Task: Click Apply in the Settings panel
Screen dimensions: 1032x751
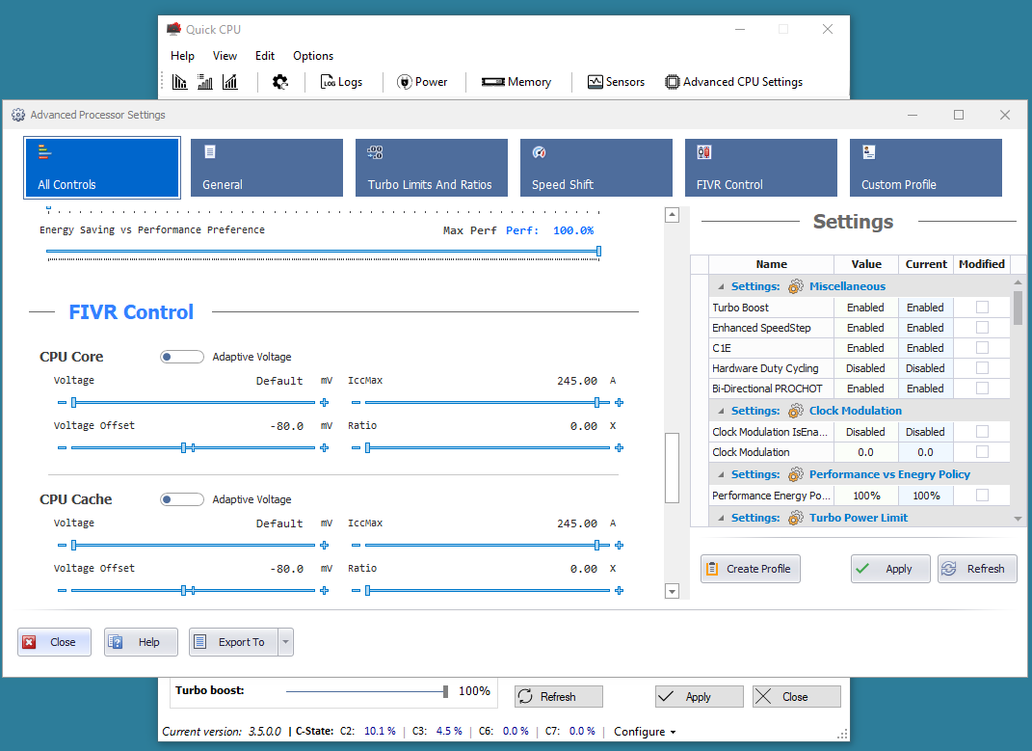Action: (x=890, y=569)
